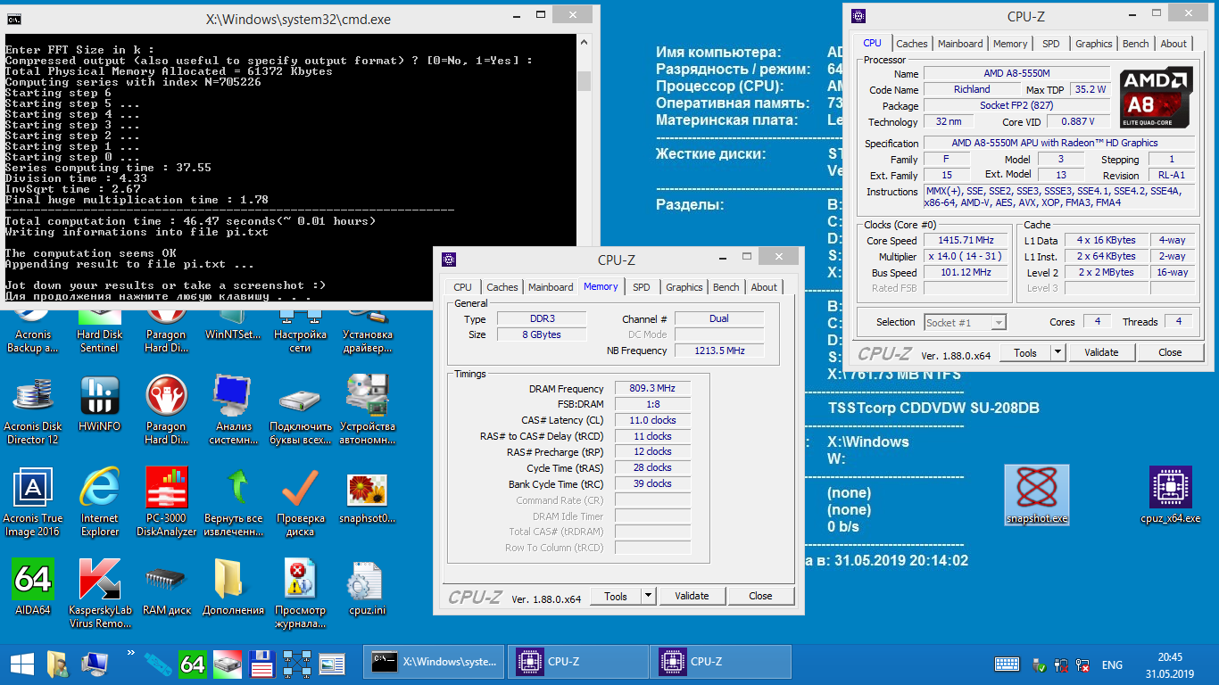Click the Bus Speed value 101.12 MHz
This screenshot has width=1219, height=685.
[x=966, y=273]
